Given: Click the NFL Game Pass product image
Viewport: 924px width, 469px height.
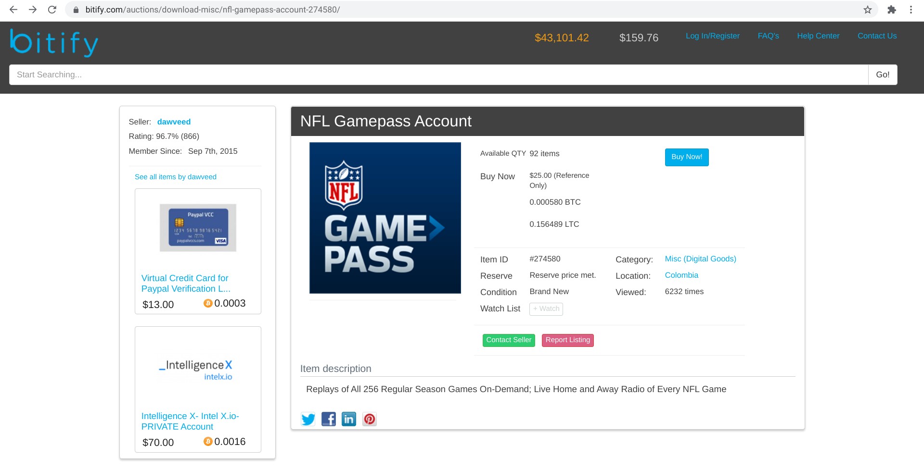Looking at the screenshot, I should 385,218.
